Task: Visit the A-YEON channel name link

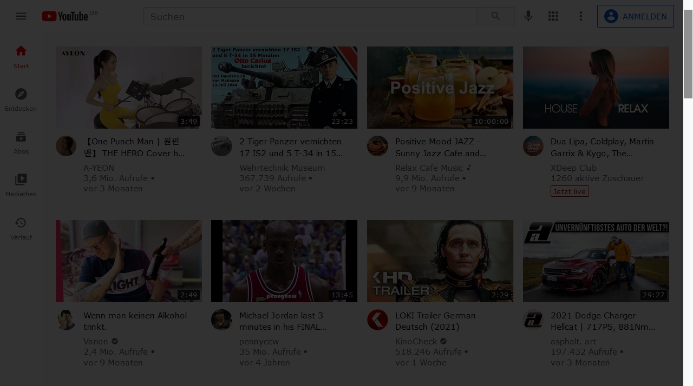Action: pos(99,168)
